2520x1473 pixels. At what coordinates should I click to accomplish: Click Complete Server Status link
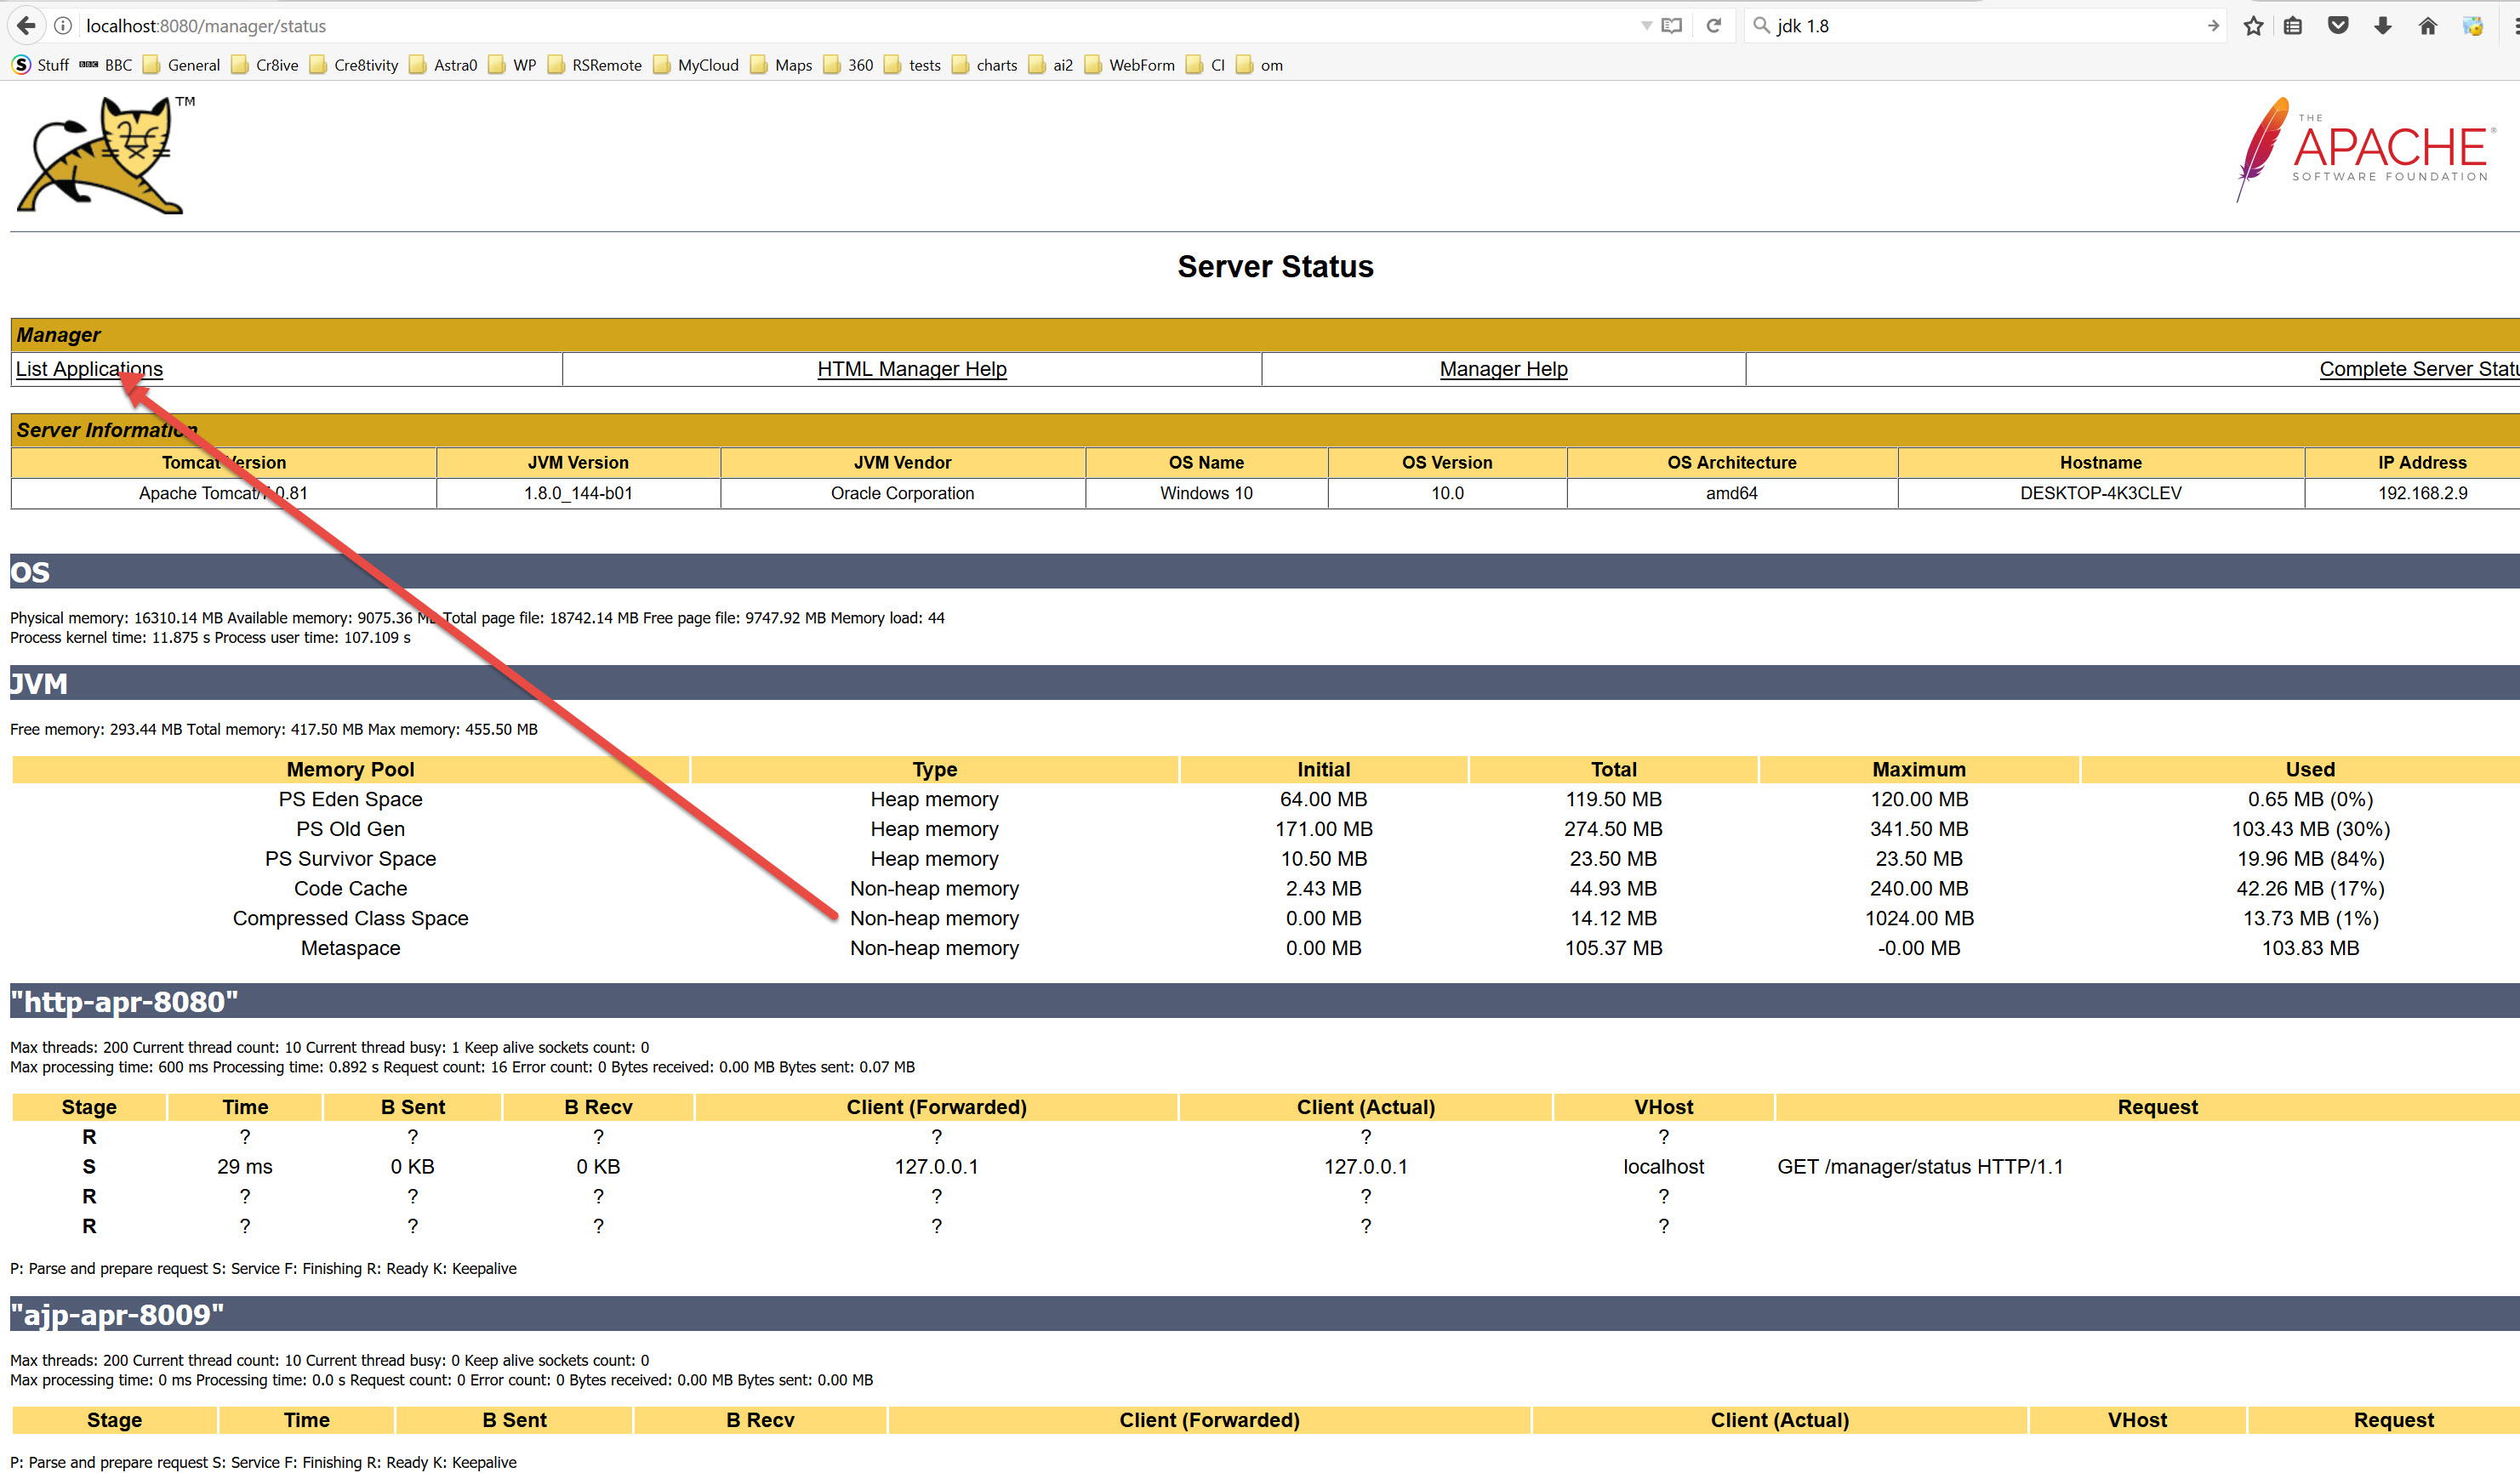[2416, 369]
